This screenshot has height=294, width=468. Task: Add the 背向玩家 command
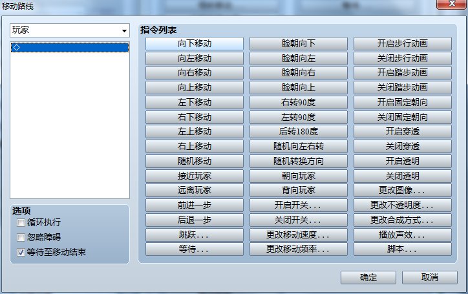(x=299, y=191)
